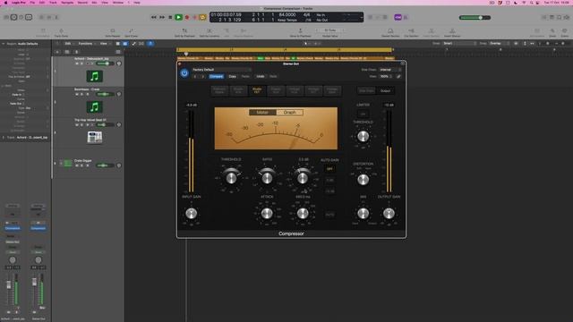Expand the Drum Digger track stack
Viewport: 573px width, 322px height.
tap(61, 163)
